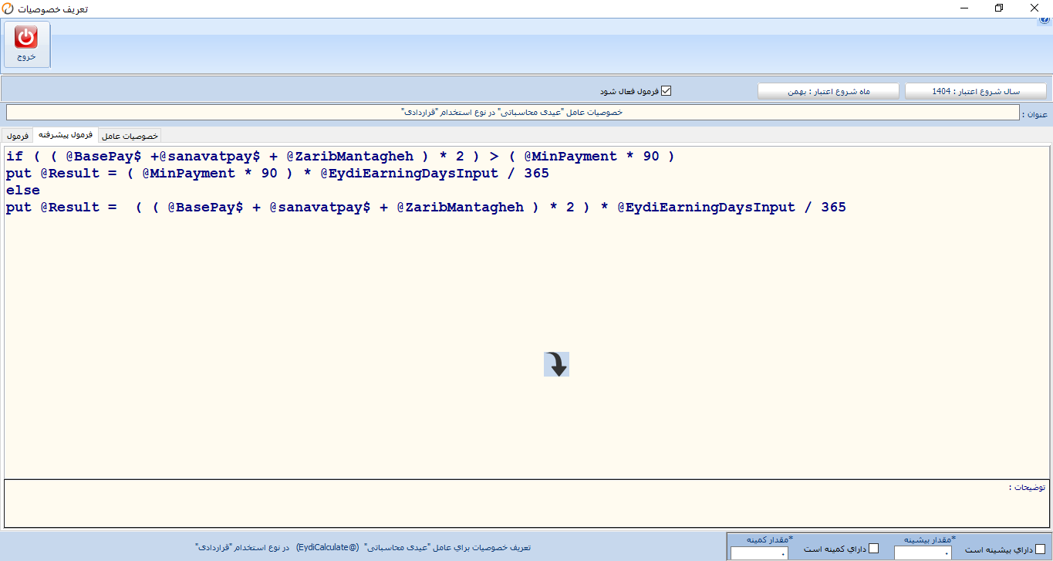Click the 'else' line in the formula
This screenshot has width=1053, height=561.
click(23, 191)
